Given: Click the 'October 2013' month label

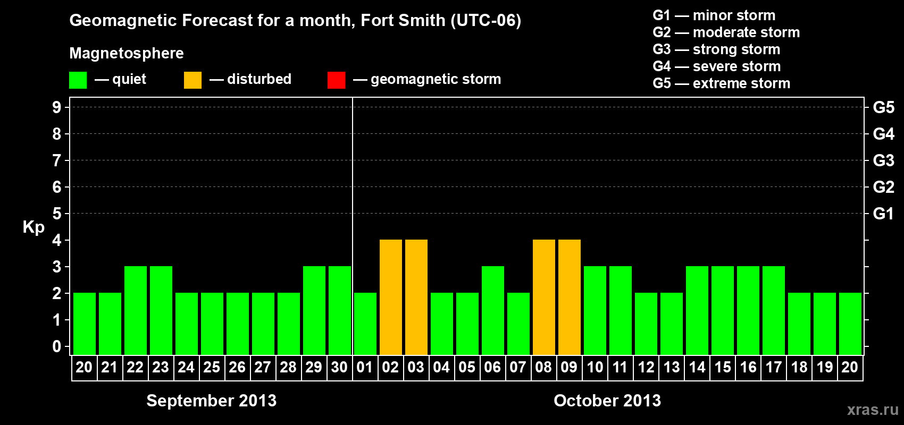Looking at the screenshot, I should [607, 401].
